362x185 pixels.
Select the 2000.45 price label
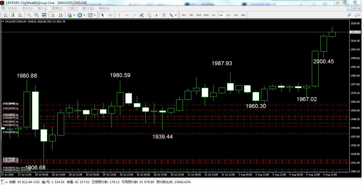324,61
